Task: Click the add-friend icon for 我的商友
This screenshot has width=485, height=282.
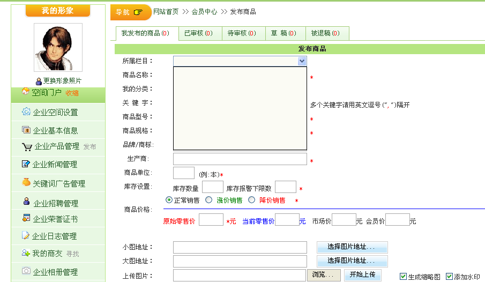Action: click(26, 253)
